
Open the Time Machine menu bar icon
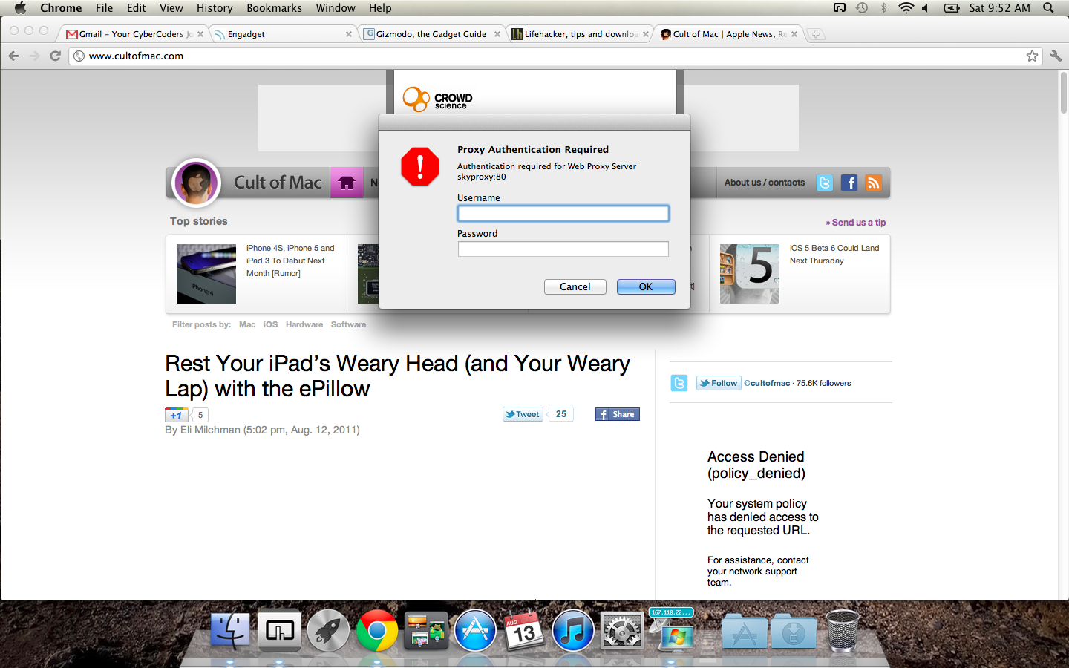(862, 8)
